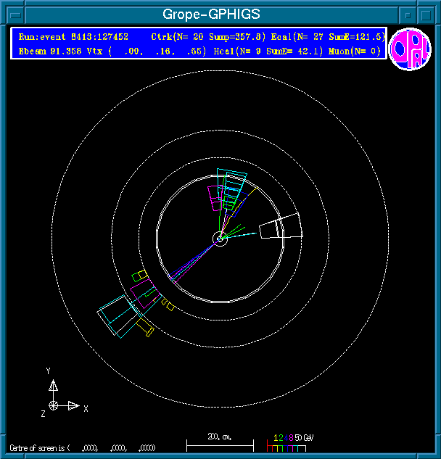Click the interaction point at detector center
Viewport: 441px width, 459px height.
pyautogui.click(x=220, y=238)
